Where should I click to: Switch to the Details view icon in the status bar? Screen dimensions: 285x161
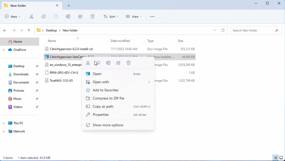pyautogui.click(x=276, y=158)
